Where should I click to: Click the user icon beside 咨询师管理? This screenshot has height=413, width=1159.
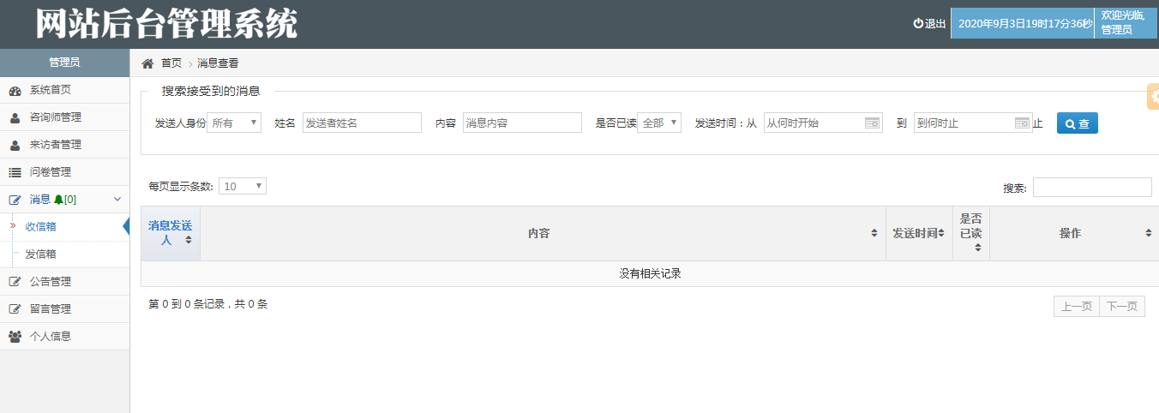pyautogui.click(x=15, y=117)
